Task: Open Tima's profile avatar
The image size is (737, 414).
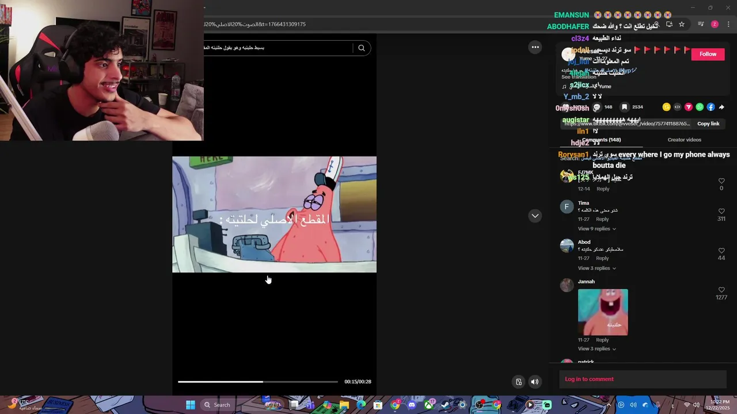Action: [567, 206]
